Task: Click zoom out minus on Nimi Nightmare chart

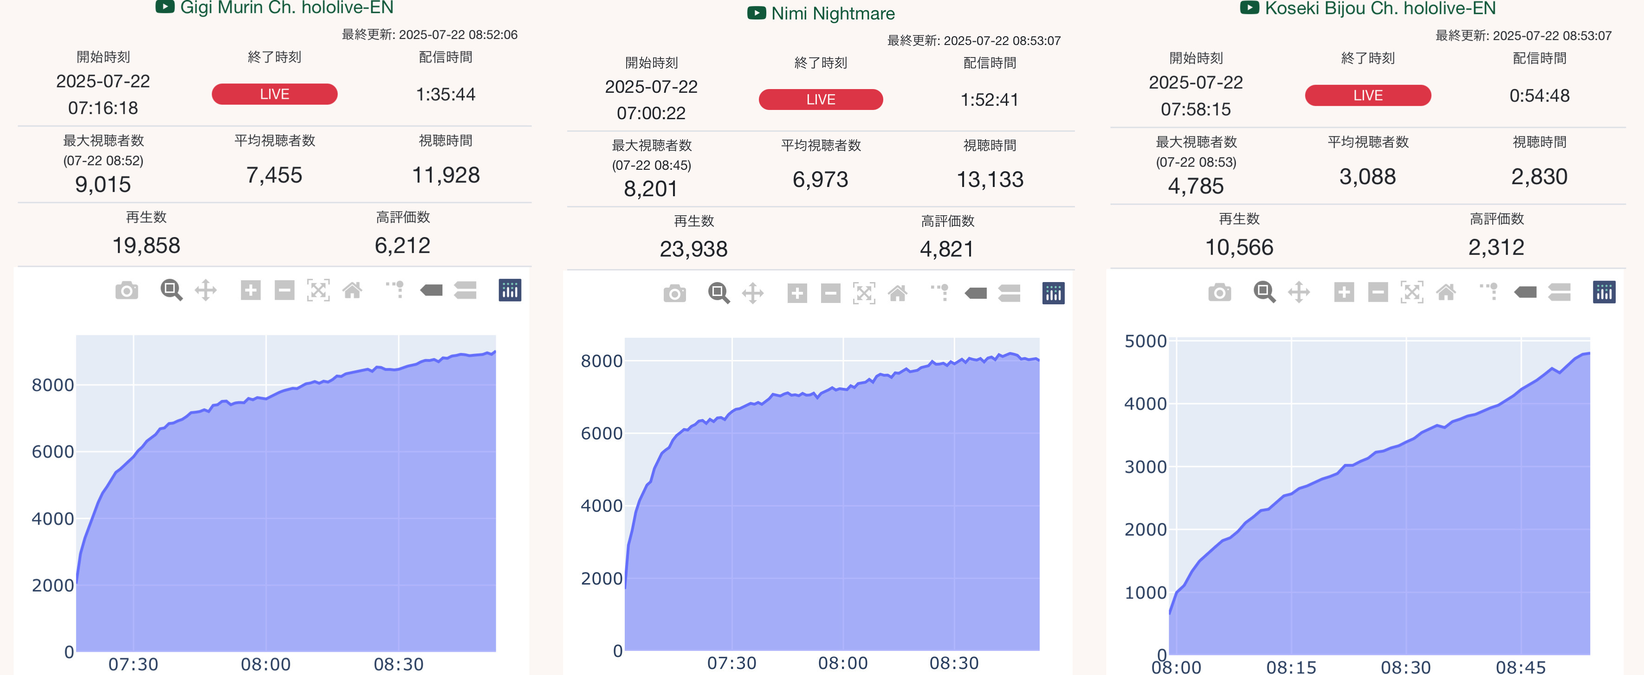Action: click(x=830, y=294)
